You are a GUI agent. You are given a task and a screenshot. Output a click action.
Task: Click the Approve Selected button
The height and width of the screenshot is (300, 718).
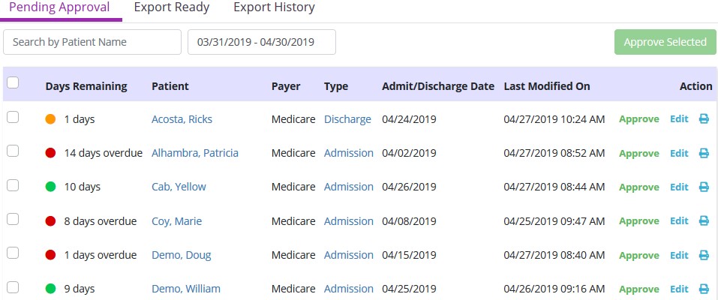coord(665,42)
